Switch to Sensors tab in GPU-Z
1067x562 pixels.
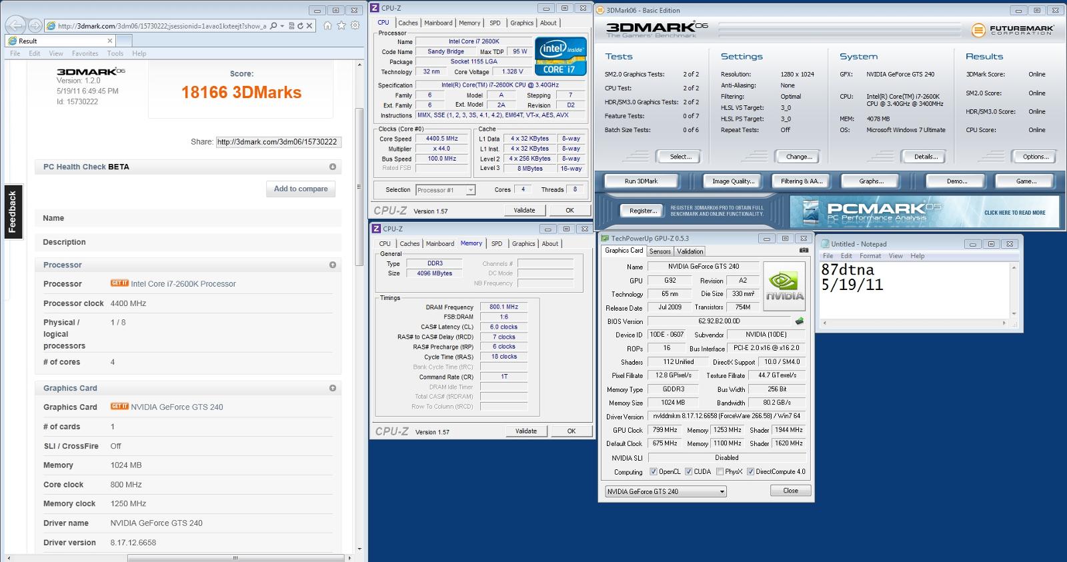(x=660, y=251)
